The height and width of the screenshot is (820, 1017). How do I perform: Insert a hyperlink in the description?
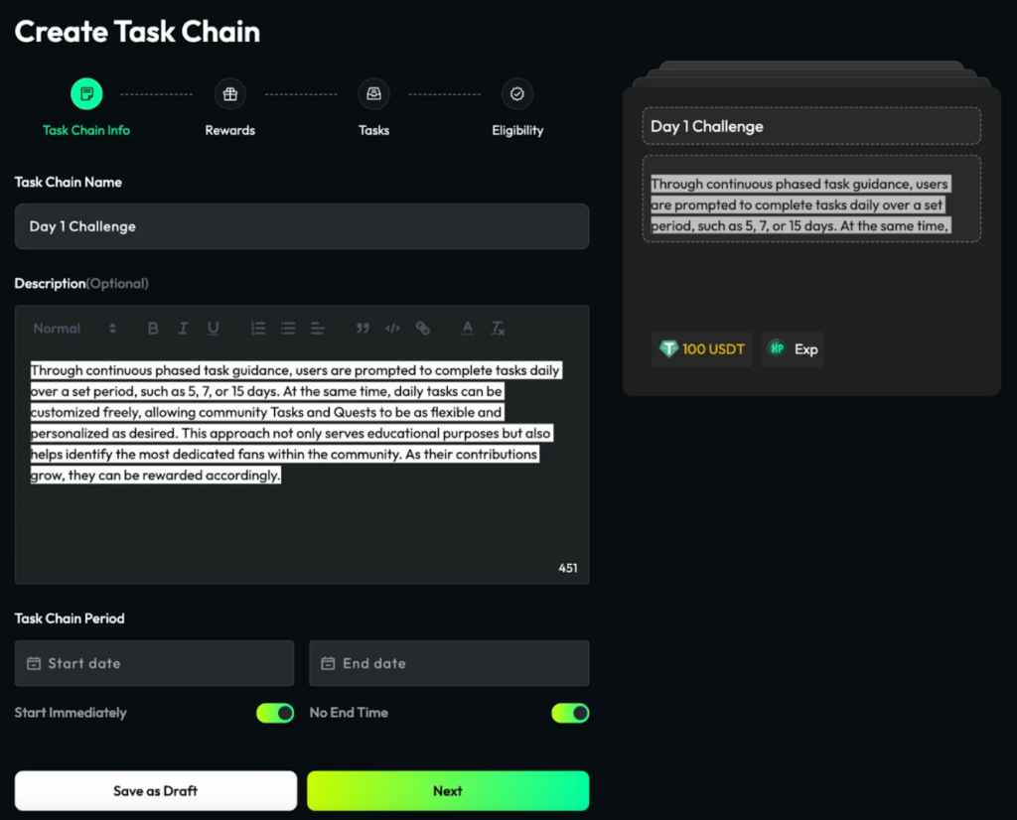point(422,329)
